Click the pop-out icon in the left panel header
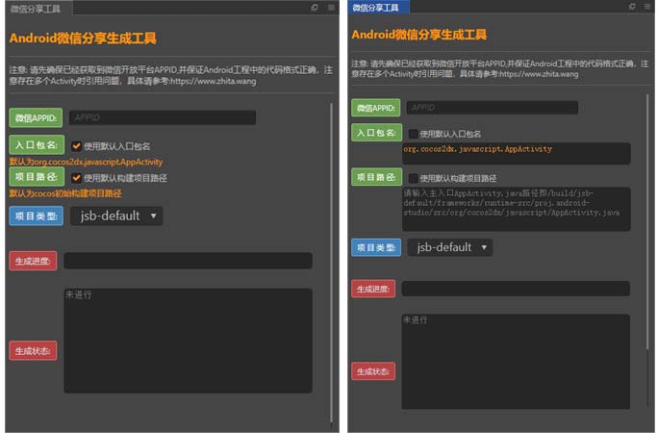 point(315,8)
